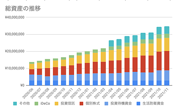This screenshot has width=177, height=110.
Task: Click the 2021/04 date label
Action: [108, 93]
